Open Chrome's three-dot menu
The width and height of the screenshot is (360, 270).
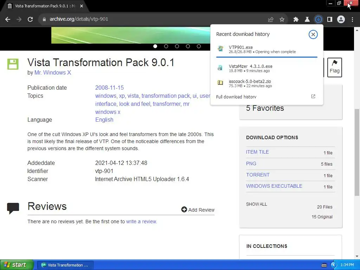352,20
